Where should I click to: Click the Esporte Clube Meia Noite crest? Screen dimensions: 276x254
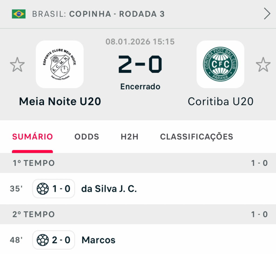(60, 65)
